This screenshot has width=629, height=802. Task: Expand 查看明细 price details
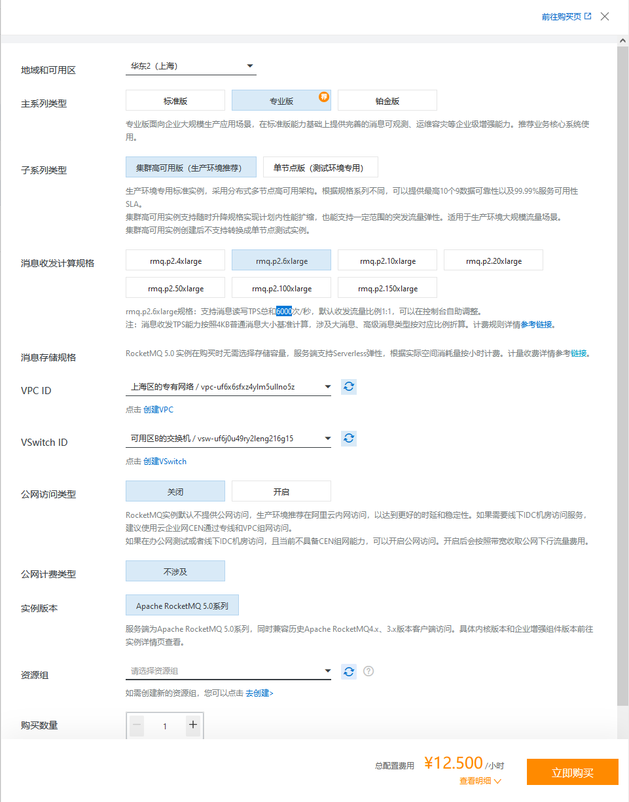tap(480, 780)
